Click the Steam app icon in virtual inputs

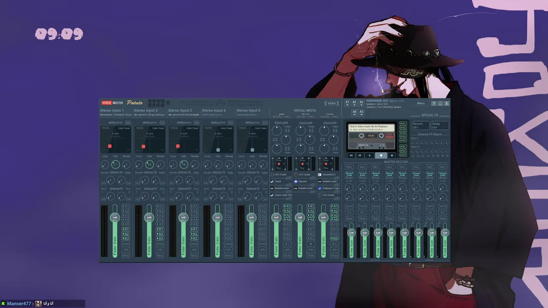tap(272, 181)
